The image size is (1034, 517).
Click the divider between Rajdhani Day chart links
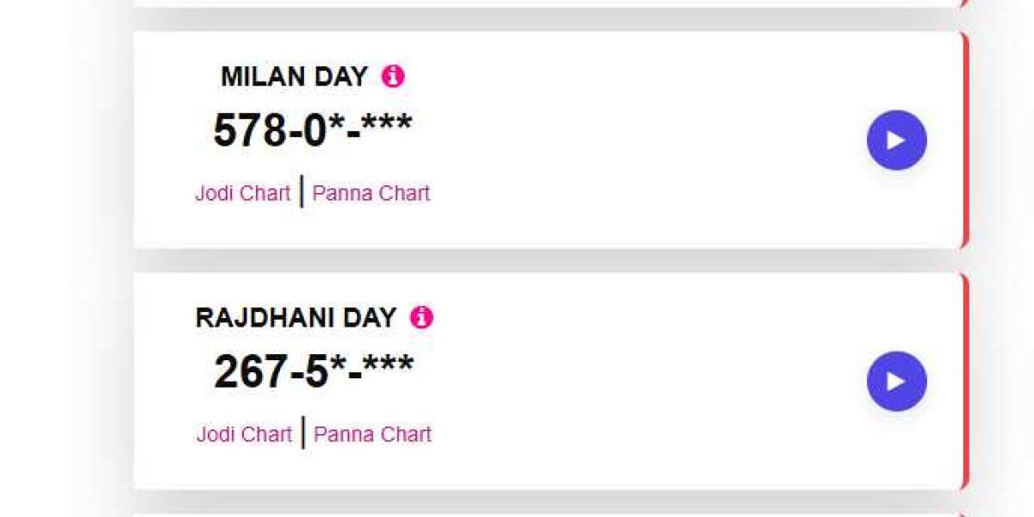[302, 433]
